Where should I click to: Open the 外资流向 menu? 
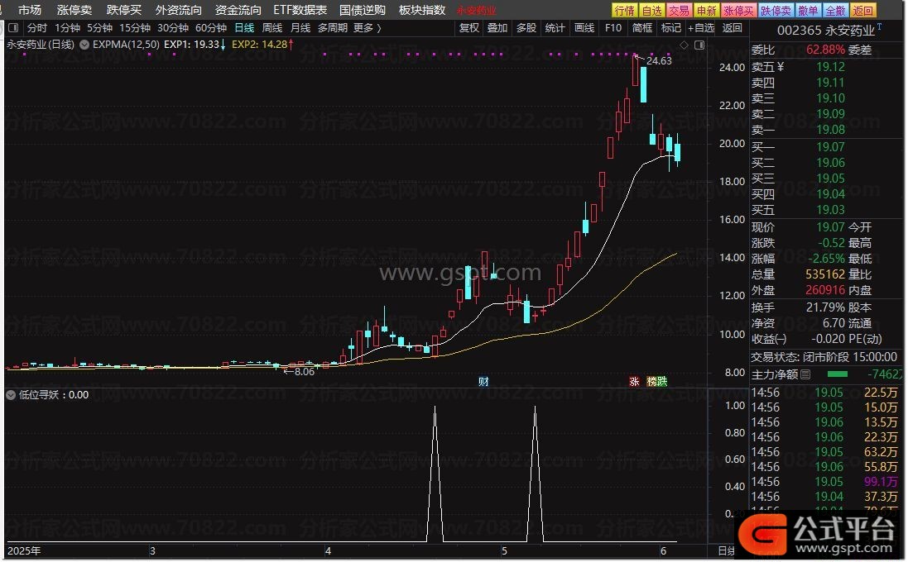pyautogui.click(x=179, y=11)
